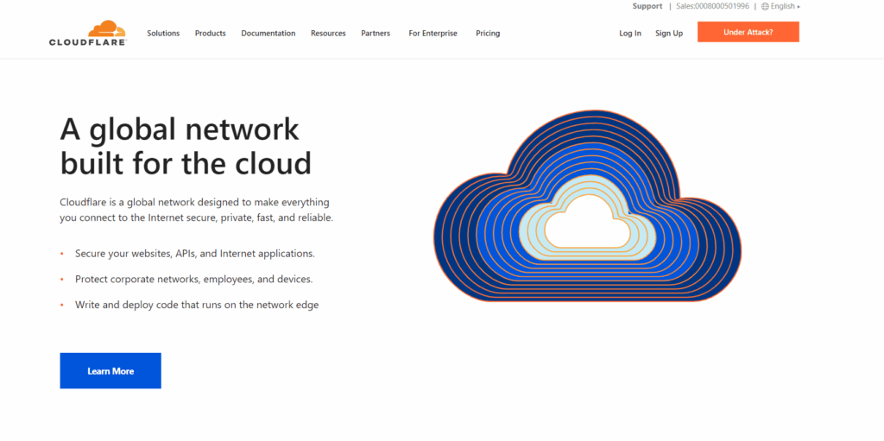Go to the Pricing page
Viewport: 884px width, 441px height.
click(x=488, y=34)
